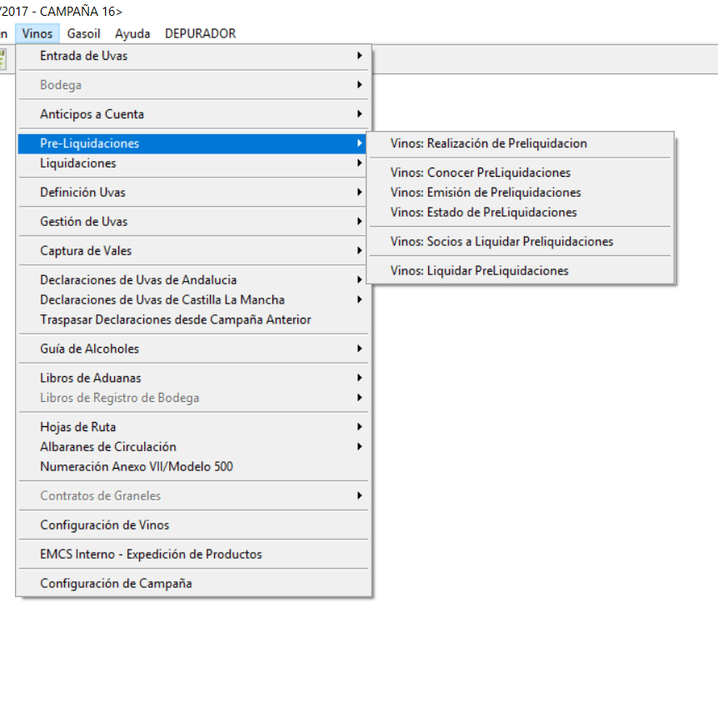Choose Vinos: Conocer PreLiquidaciones
The width and height of the screenshot is (718, 708).
480,173
